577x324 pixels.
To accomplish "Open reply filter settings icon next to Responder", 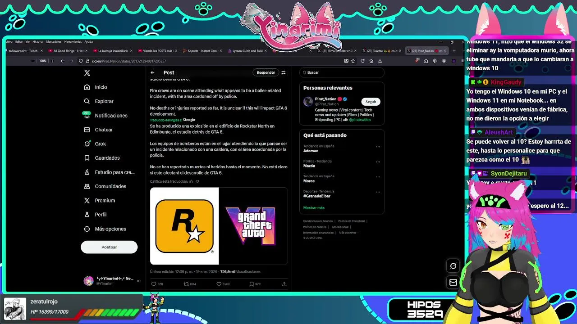I will 284,72.
